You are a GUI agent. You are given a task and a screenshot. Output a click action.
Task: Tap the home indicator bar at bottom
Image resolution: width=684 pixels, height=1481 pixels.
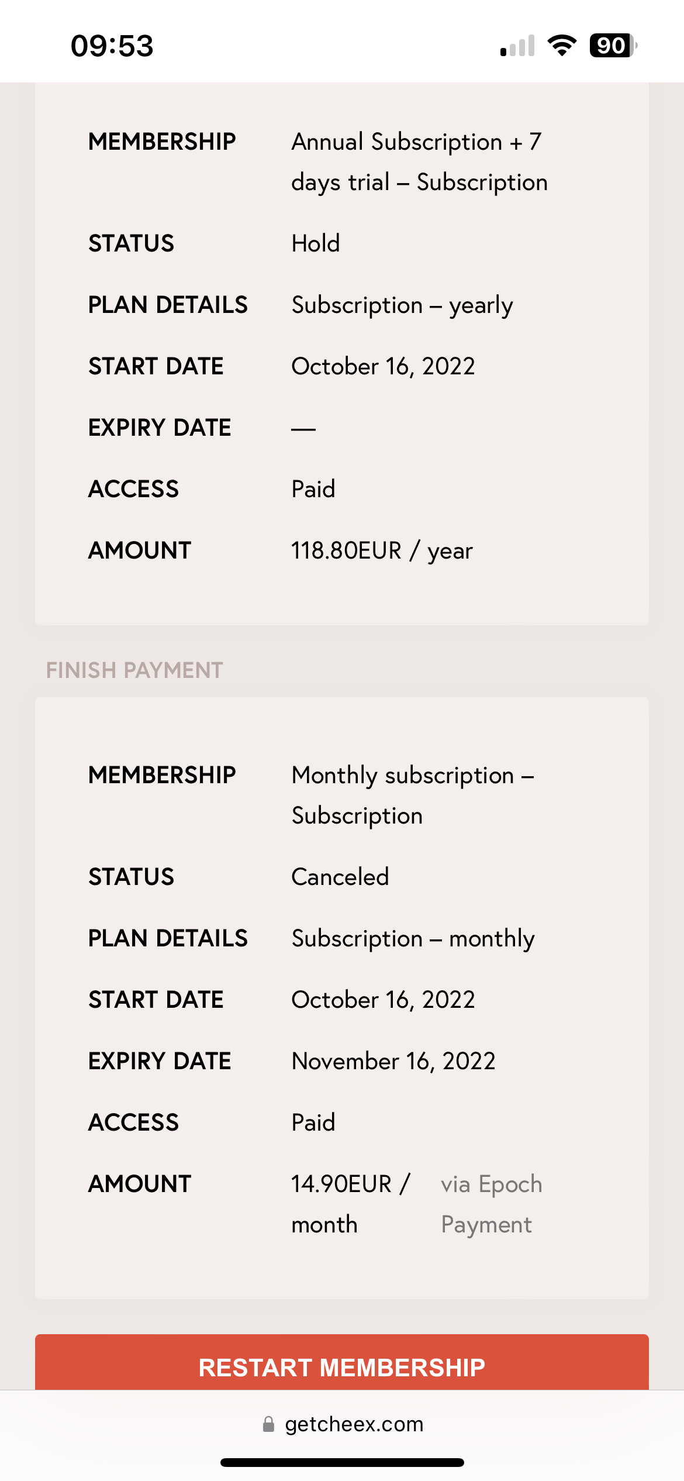point(342,1462)
